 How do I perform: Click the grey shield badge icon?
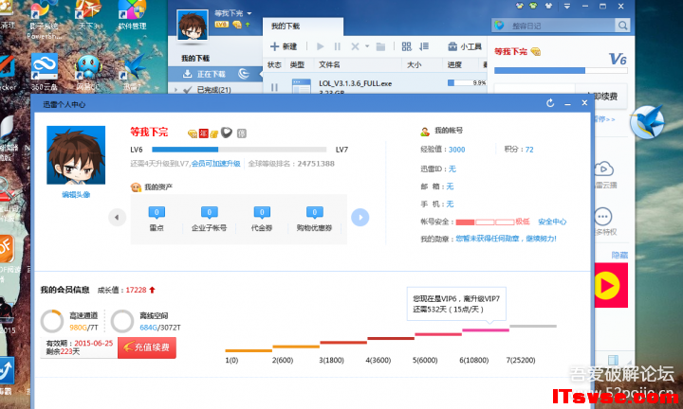coord(227,133)
